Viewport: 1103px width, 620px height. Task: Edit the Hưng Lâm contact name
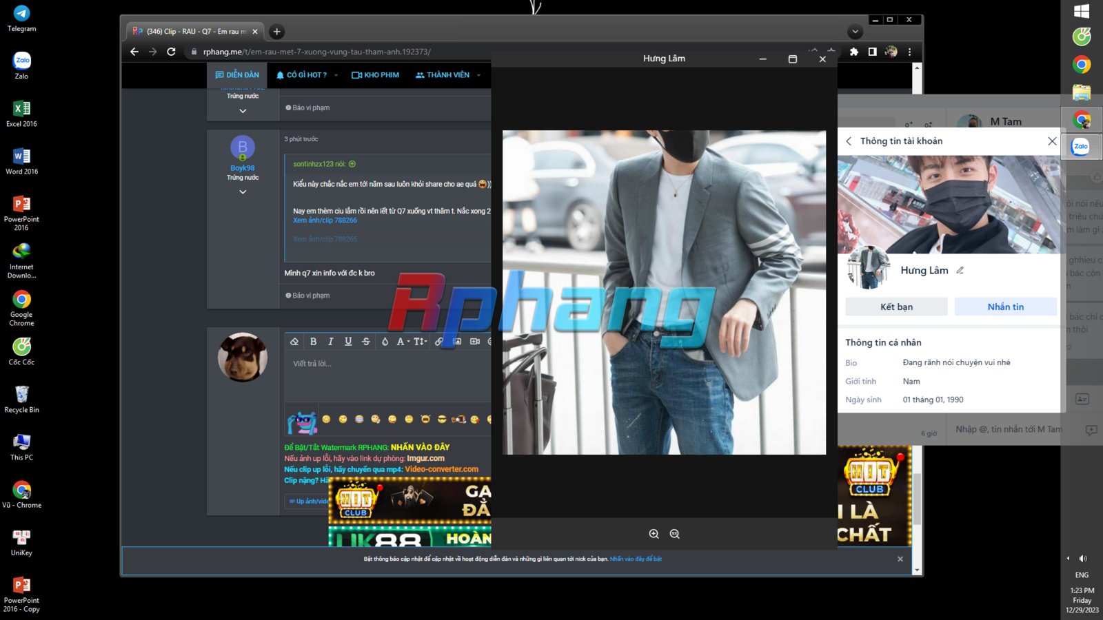[x=960, y=271]
